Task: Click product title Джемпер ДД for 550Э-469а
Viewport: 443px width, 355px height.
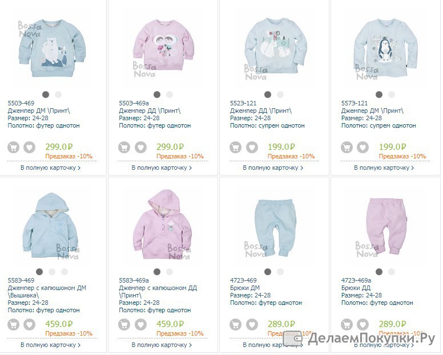Action: [x=150, y=111]
